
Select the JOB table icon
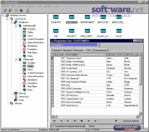pyautogui.click(x=56, y=31)
